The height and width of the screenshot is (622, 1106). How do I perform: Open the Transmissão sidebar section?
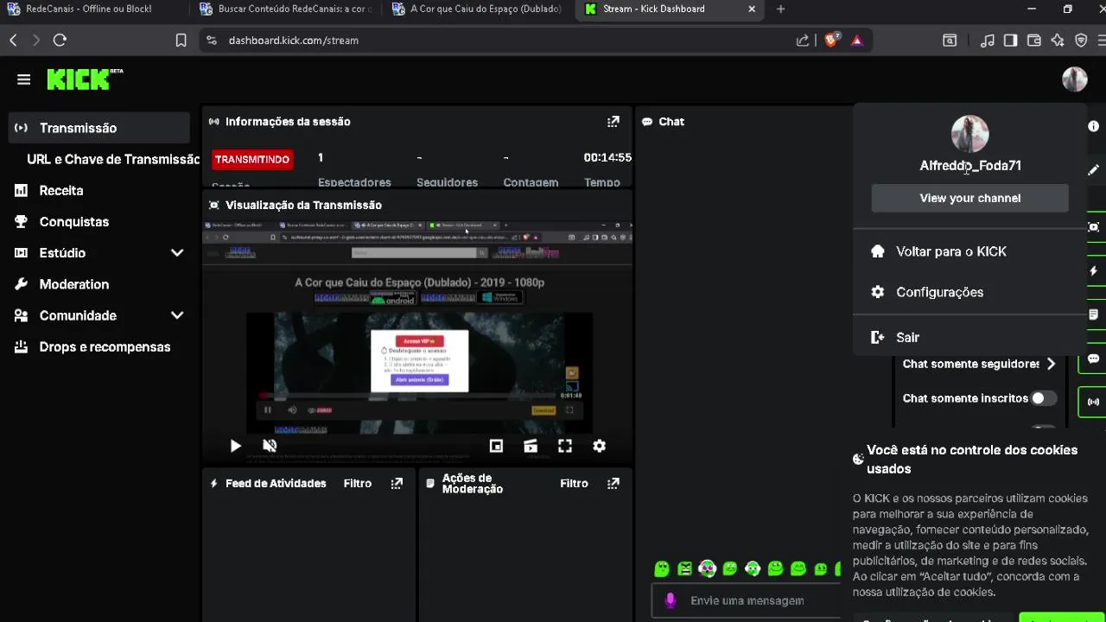99,128
